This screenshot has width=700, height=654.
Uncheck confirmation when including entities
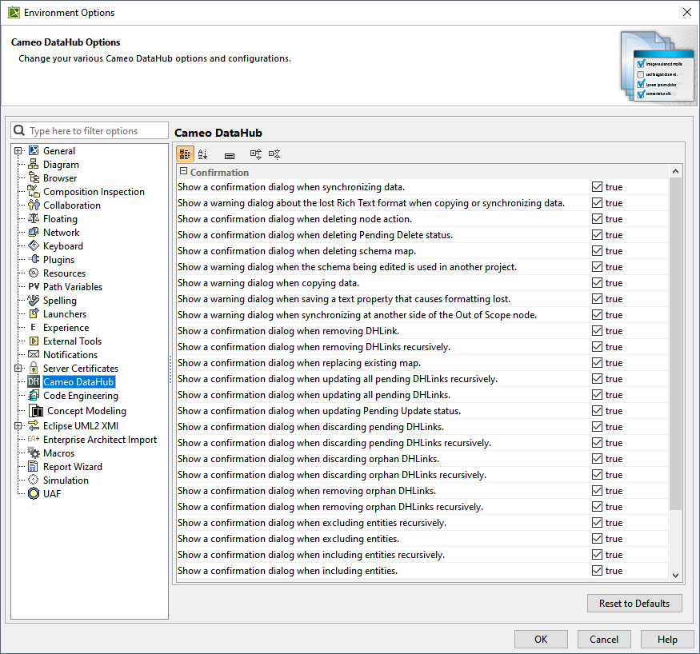tap(597, 571)
